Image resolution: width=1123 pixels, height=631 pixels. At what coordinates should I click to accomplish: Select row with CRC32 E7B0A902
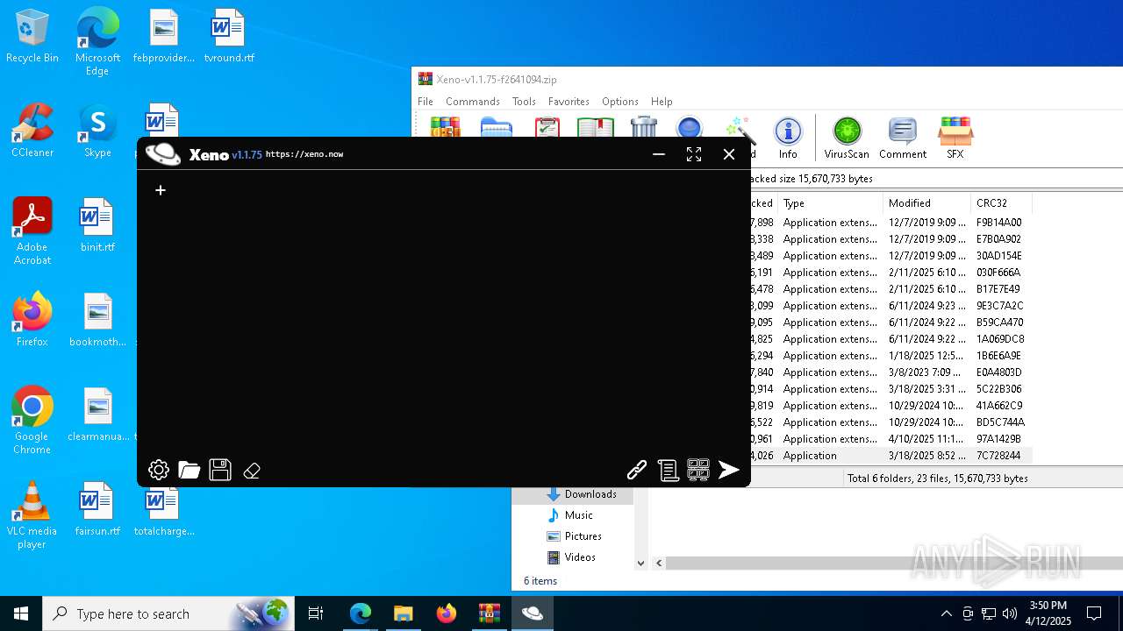(x=891, y=239)
